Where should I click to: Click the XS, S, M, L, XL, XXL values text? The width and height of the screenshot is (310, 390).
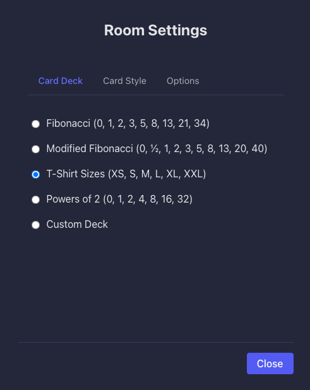157,174
